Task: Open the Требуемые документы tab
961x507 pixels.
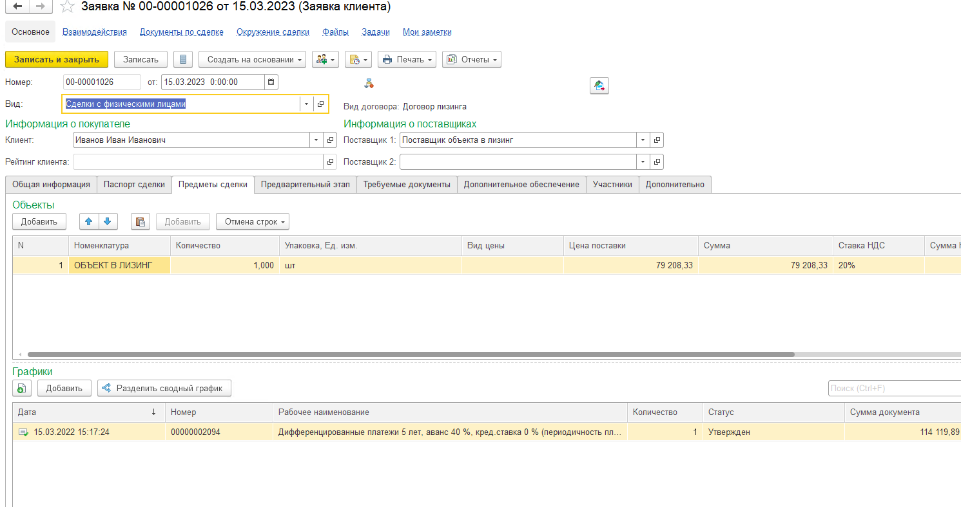Action: coord(406,185)
